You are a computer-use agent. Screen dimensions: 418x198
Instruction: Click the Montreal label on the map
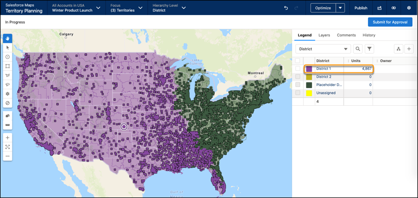click(256, 73)
